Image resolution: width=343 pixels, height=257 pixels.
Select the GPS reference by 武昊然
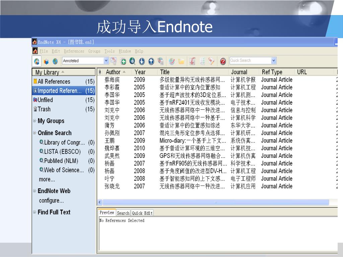coord(217,156)
